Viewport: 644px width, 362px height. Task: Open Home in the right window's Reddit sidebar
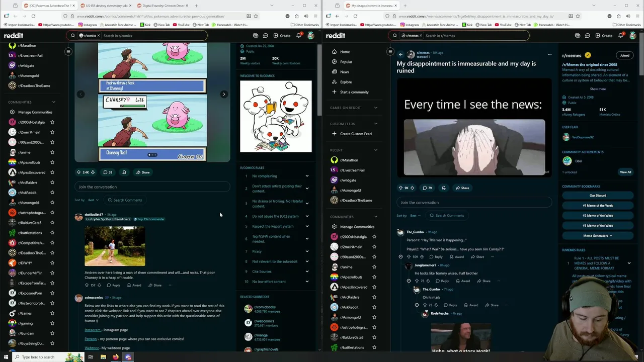pos(345,52)
